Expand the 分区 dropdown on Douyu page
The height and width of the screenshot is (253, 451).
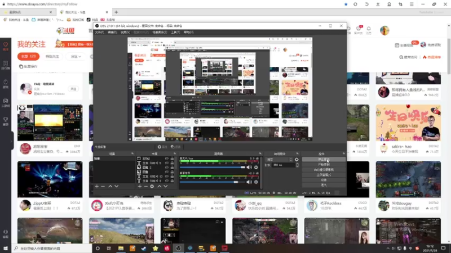point(76,57)
